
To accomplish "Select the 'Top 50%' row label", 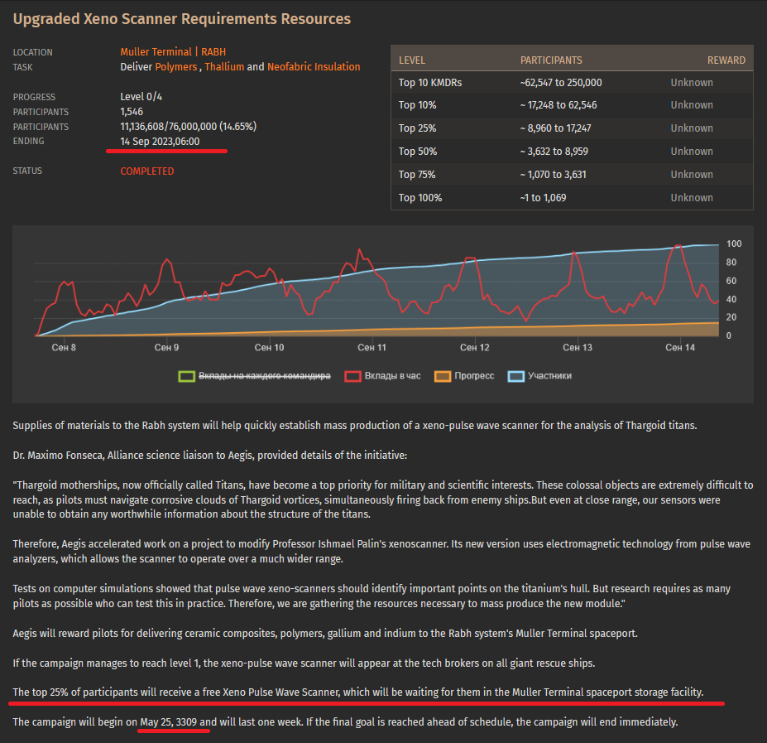I will coord(417,152).
